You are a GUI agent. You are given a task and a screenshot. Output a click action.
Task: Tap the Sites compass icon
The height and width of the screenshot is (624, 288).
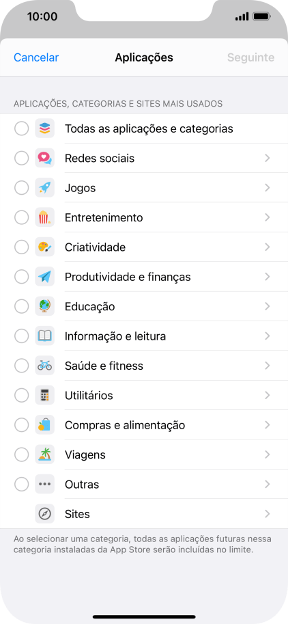(44, 514)
